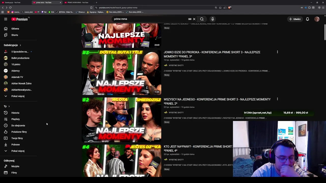Switch to the 'PRIME SHOW MMA - YouTube' tab
The width and height of the screenshot is (326, 183).
tap(78, 3)
